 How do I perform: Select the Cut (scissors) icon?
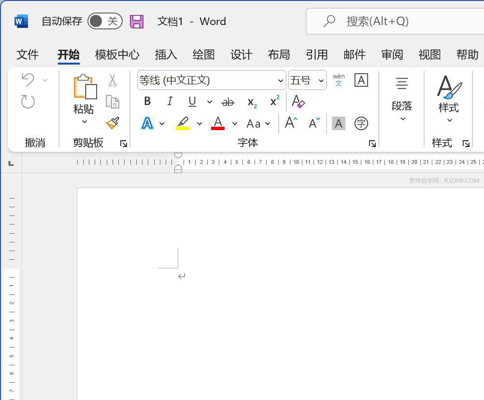tap(112, 80)
